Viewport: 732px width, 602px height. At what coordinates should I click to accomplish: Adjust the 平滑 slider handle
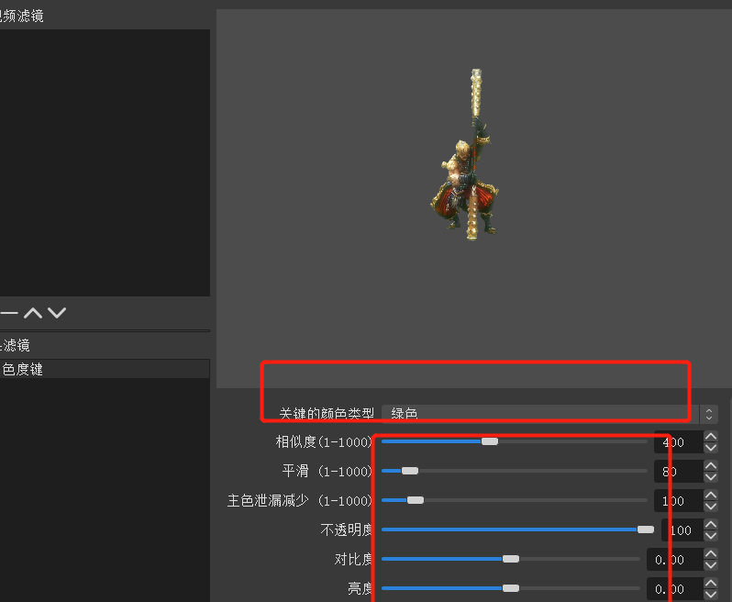coord(410,471)
